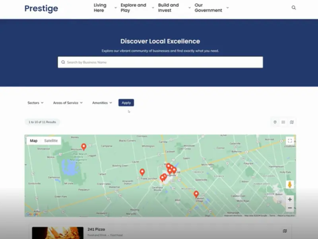This screenshot has height=239, width=318.
Task: Switch to location pin view icon
Action: 275,122
